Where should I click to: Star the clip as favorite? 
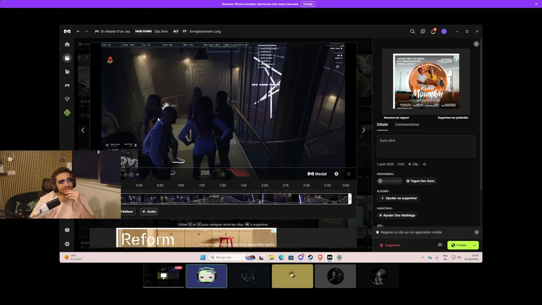(x=424, y=164)
